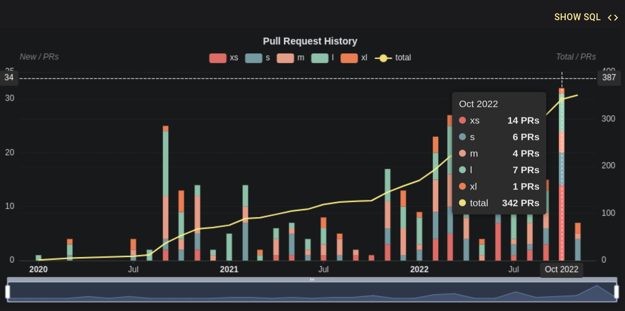Screen dimensions: 625x311
Task: Click the 387 value box on right axis
Action: coord(608,78)
